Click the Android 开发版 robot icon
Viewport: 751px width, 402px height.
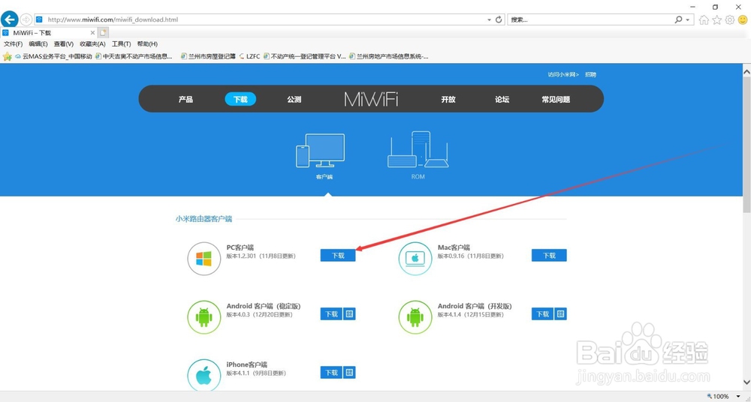click(415, 316)
